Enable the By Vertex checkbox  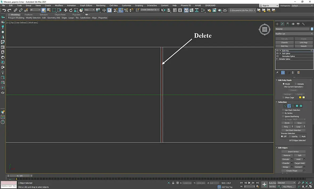(x=283, y=113)
